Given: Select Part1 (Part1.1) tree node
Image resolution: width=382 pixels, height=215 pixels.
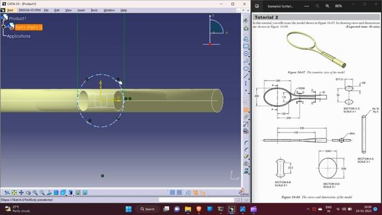Looking at the screenshot, I should pyautogui.click(x=29, y=27).
